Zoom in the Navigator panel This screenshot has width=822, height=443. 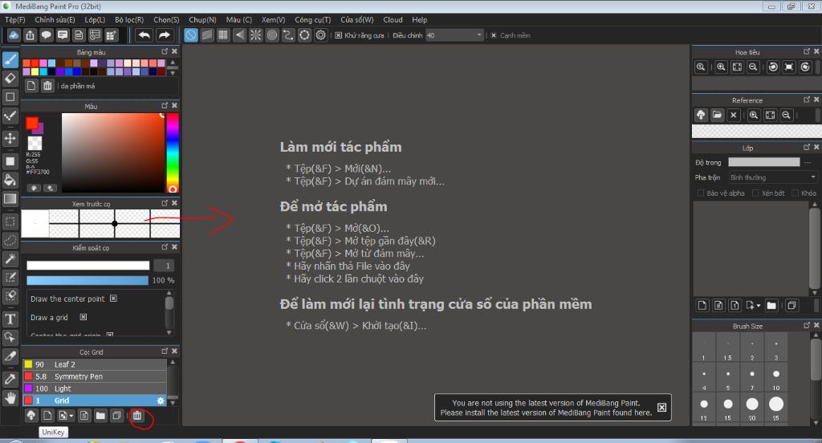tap(722, 67)
